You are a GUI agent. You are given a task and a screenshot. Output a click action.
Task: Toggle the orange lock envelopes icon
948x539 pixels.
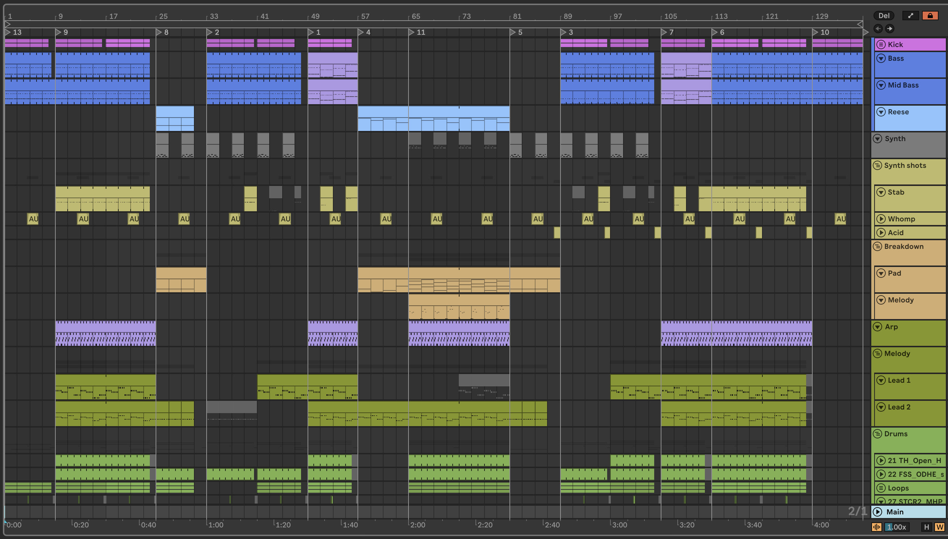tap(930, 16)
